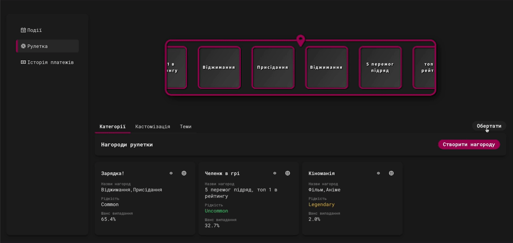This screenshot has width=513, height=243.
Task: Open settings gear on Челенж в грі card
Action: click(287, 173)
